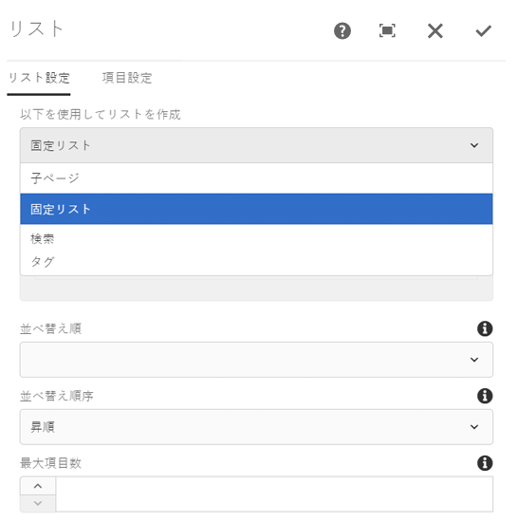Click the リスト dialog title text

point(36,29)
